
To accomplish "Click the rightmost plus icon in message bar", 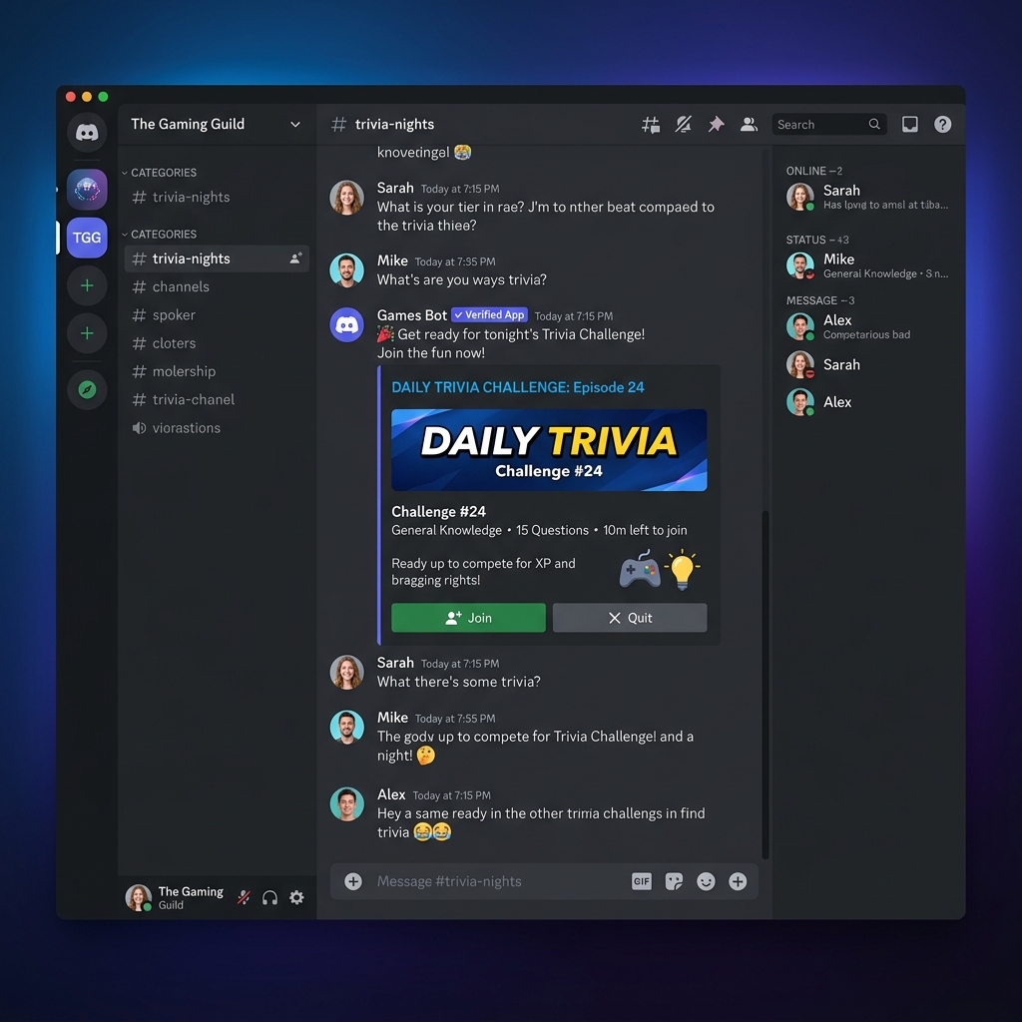I will (738, 881).
